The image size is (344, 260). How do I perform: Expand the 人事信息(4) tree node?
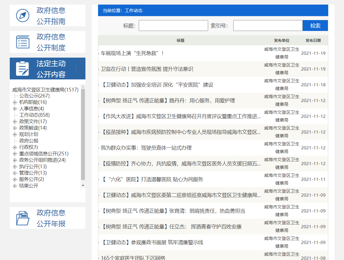tap(15, 109)
